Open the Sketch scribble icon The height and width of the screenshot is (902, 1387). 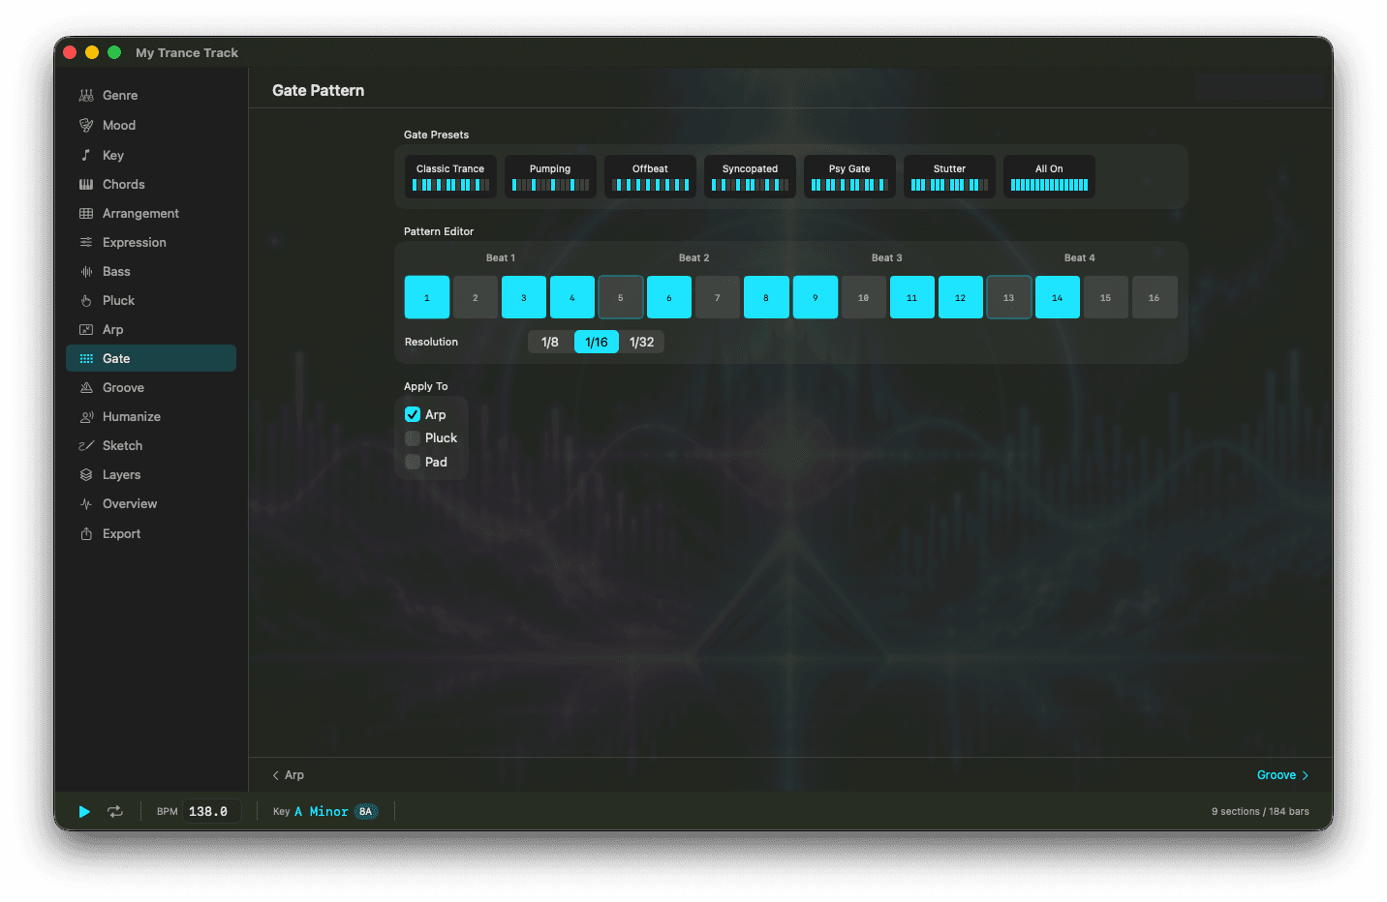86,446
